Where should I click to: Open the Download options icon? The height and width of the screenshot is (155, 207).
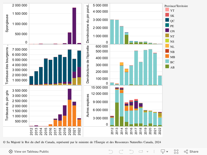[163, 151]
